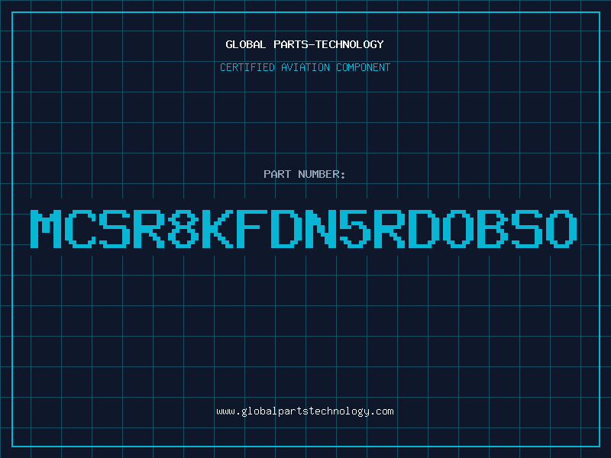Select the letter N in the part number
Viewport: 611px width, 458px height.
320,228
